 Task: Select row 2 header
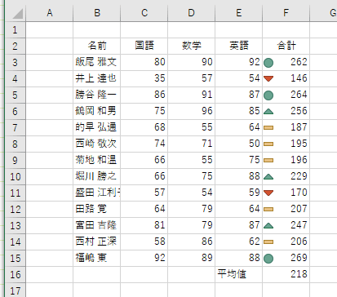tap(16, 46)
